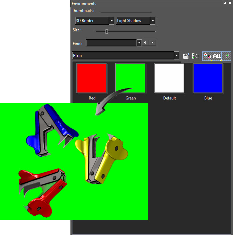The image size is (233, 235).
Task: Click the Blue label text
Action: [208, 98]
